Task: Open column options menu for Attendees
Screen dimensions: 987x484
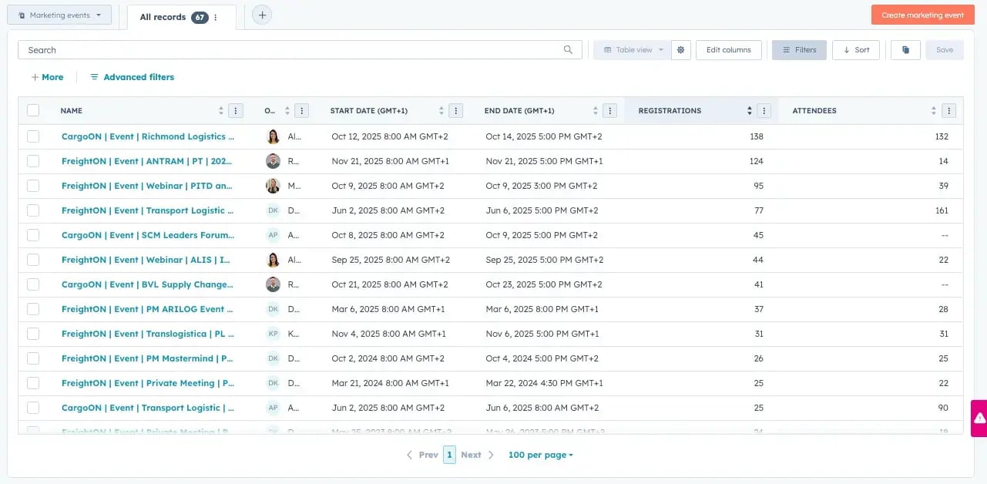Action: [949, 110]
